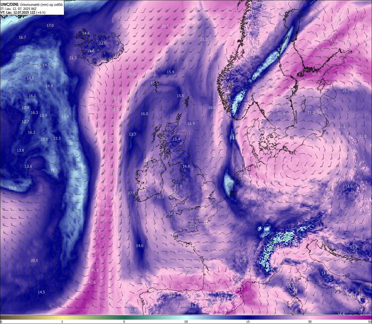Click the 11.8 value on the map
372x324 pixels.
pos(65,117)
